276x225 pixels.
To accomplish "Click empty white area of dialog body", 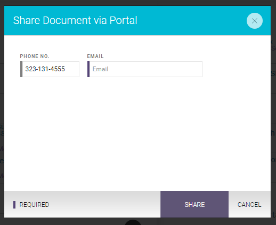I will click(x=137, y=133).
